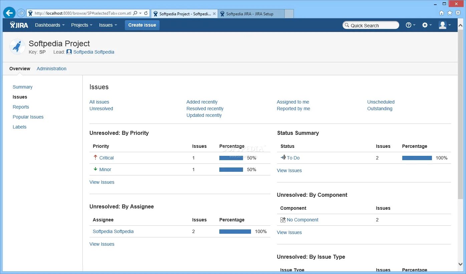Viewport: 466px width, 274px height.
Task: Open the user profile avatar menu
Action: 445,25
